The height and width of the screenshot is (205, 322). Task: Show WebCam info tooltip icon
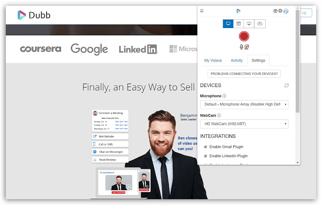219,116
